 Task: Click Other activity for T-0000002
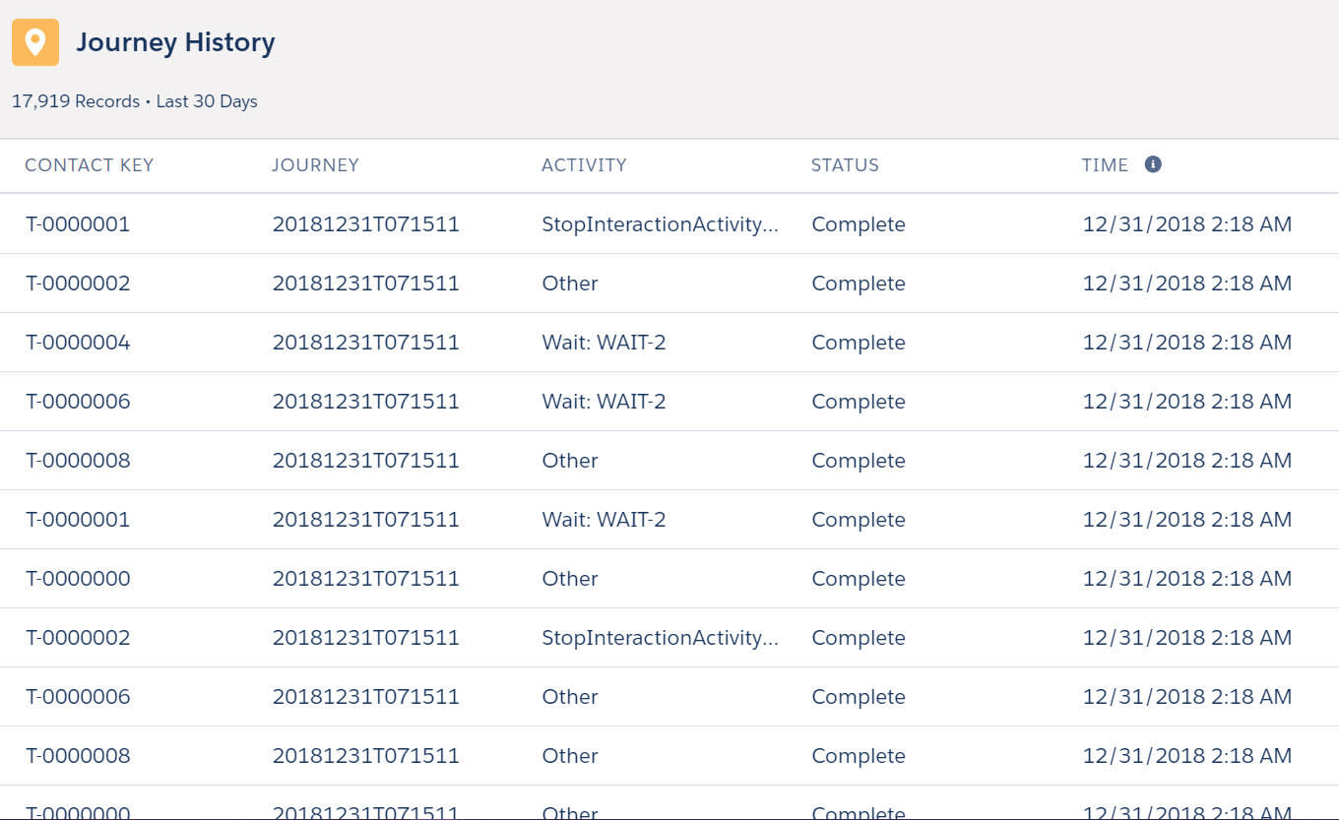tap(570, 284)
